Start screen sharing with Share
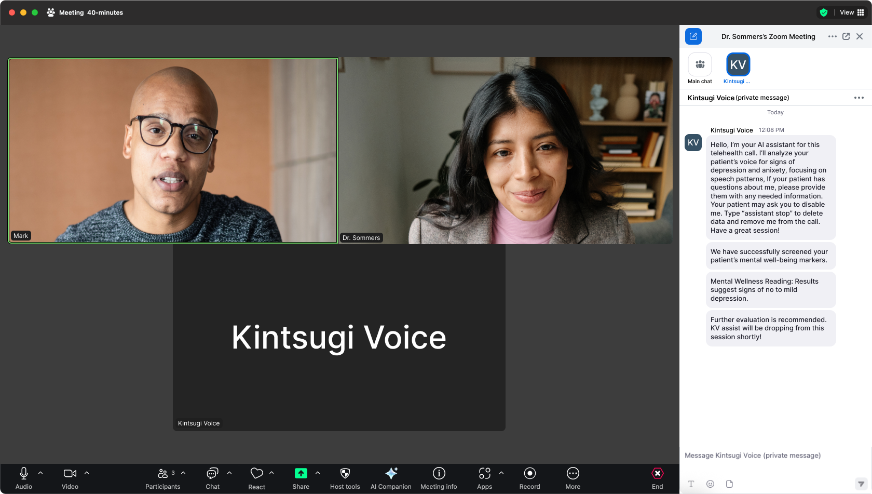872x494 pixels. [x=301, y=478]
